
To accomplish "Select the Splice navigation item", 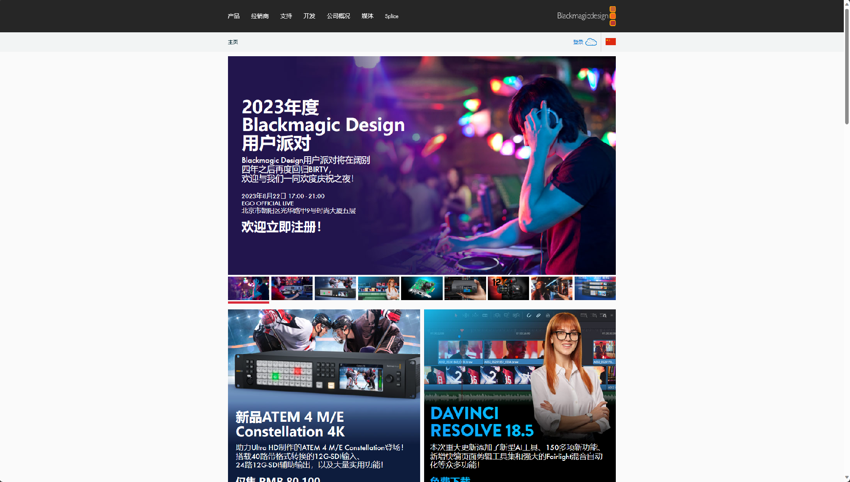I will 391,16.
